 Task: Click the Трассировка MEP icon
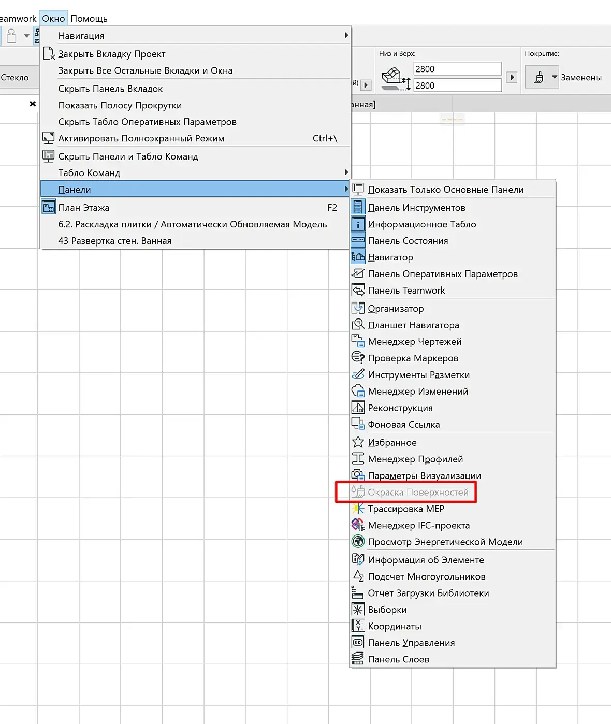(358, 509)
